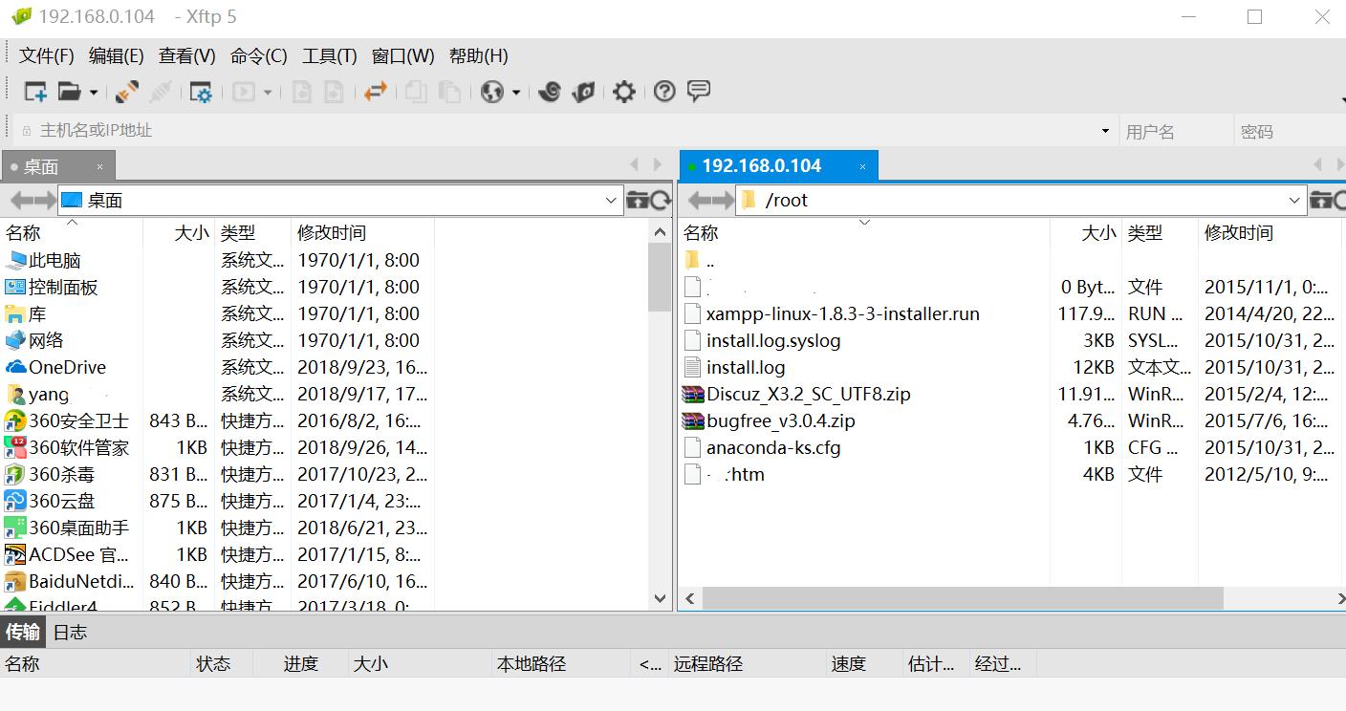Open the 文件(F) menu
This screenshot has height=711, width=1346.
pos(47,56)
